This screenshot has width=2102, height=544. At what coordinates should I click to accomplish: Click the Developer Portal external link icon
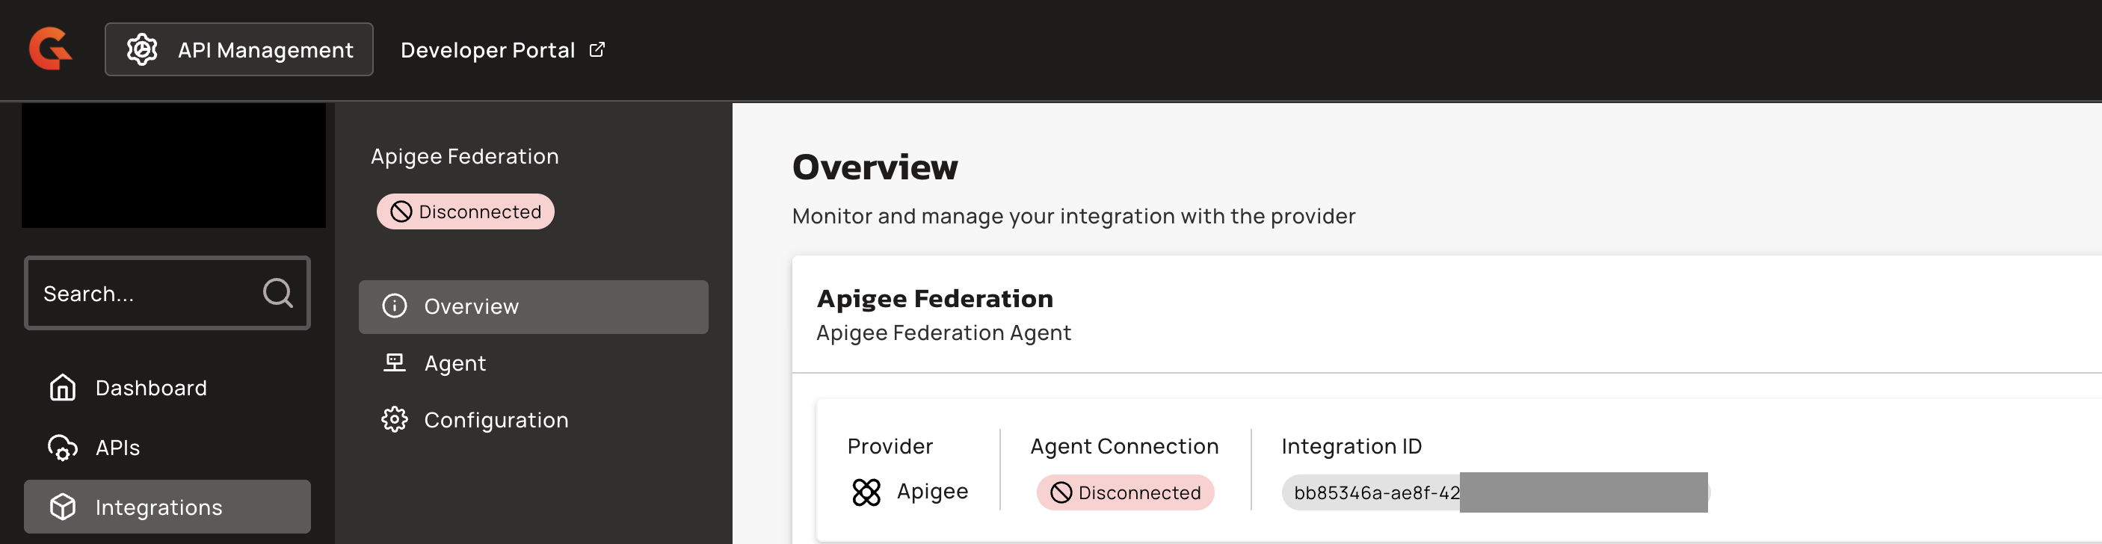pyautogui.click(x=597, y=50)
